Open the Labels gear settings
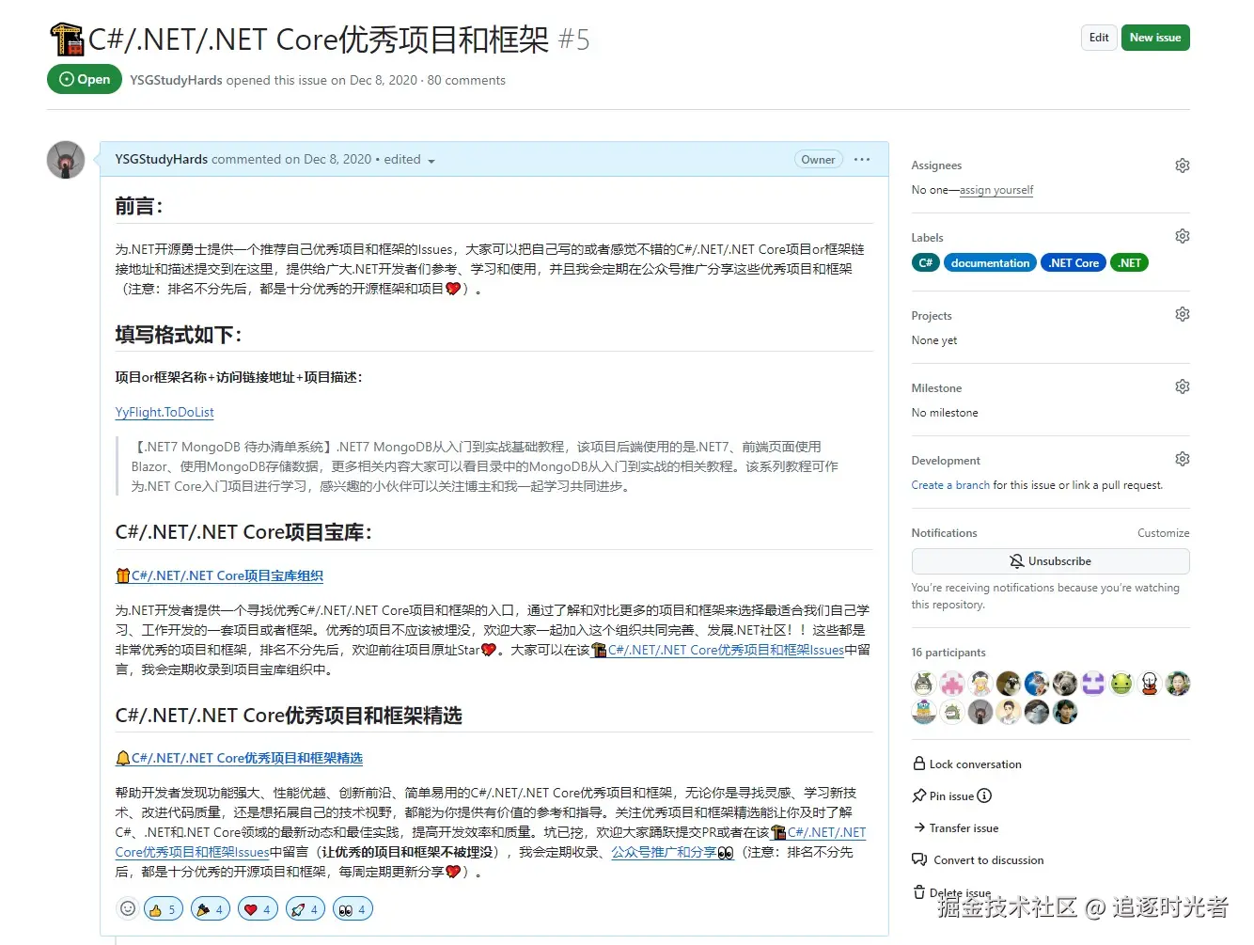The height and width of the screenshot is (945, 1254). click(x=1182, y=236)
